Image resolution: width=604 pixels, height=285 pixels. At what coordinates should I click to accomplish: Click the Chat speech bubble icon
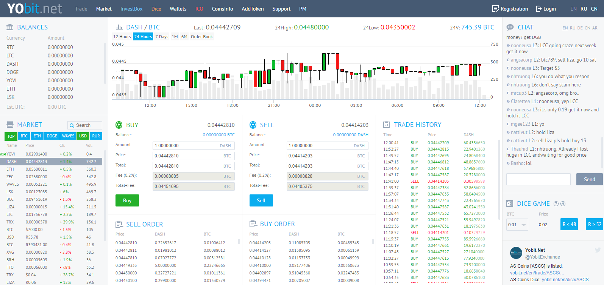[510, 27]
